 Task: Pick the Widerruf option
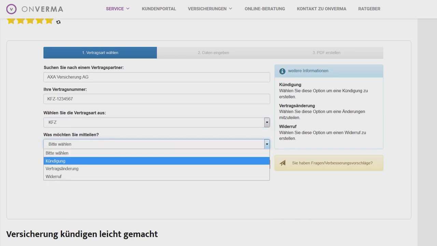(156, 177)
